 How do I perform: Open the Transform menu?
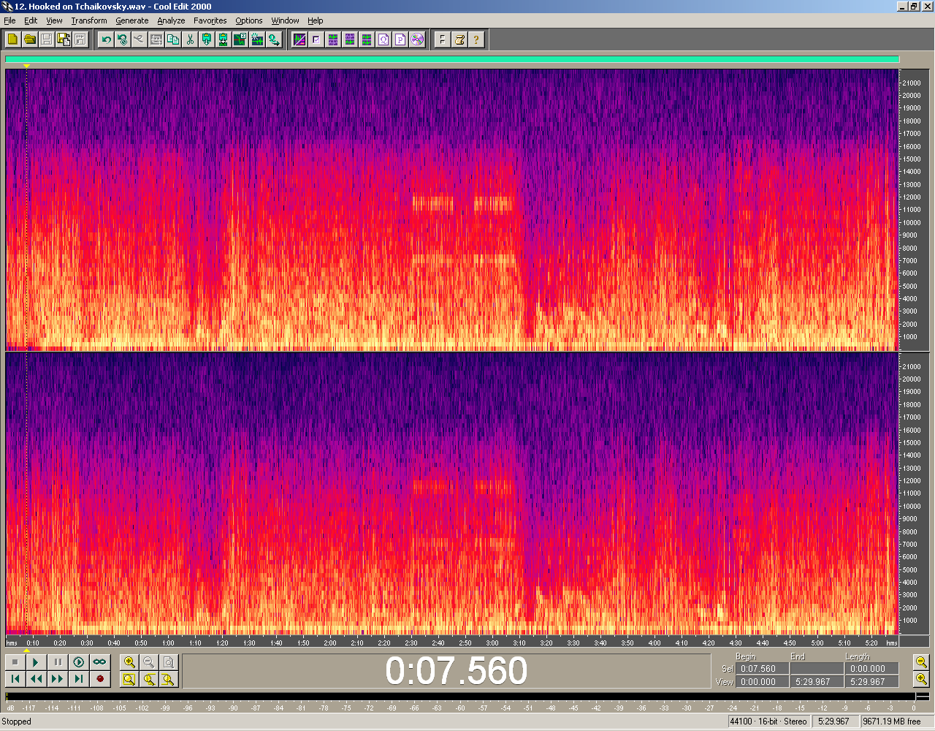[89, 20]
